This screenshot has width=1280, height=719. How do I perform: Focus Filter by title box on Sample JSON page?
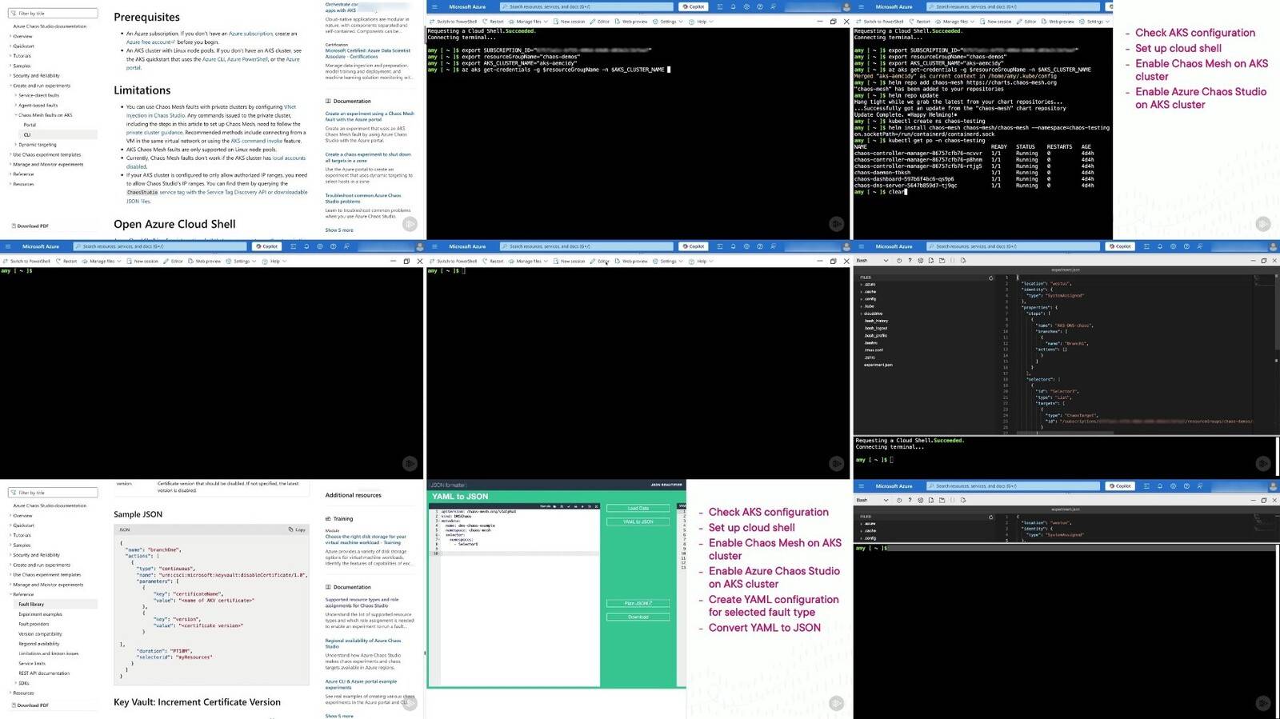(53, 493)
